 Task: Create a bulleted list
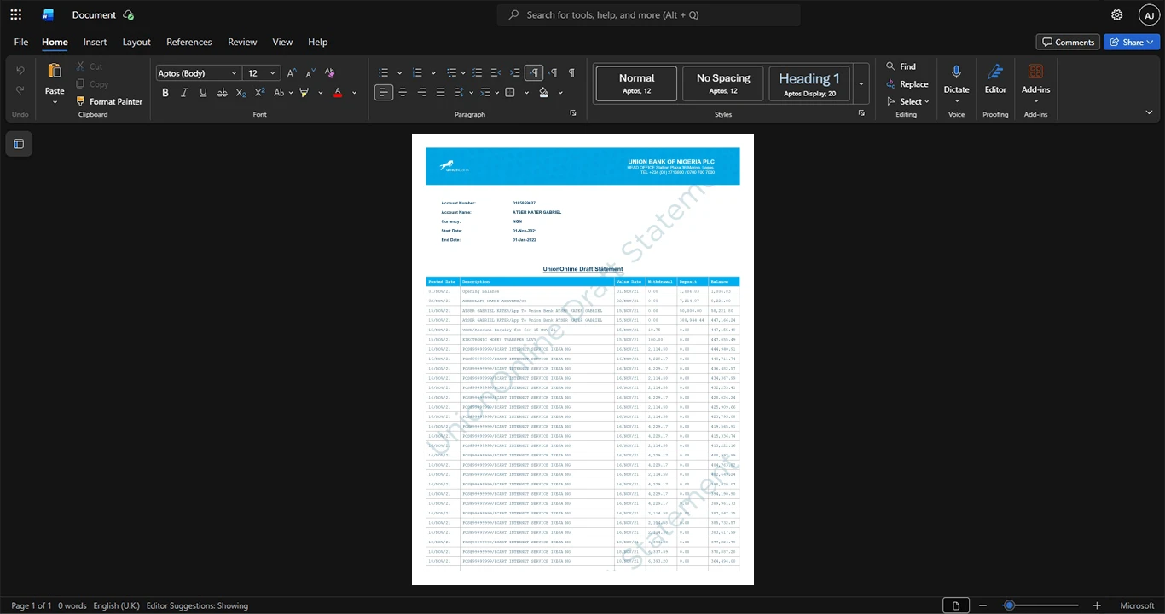tap(384, 73)
